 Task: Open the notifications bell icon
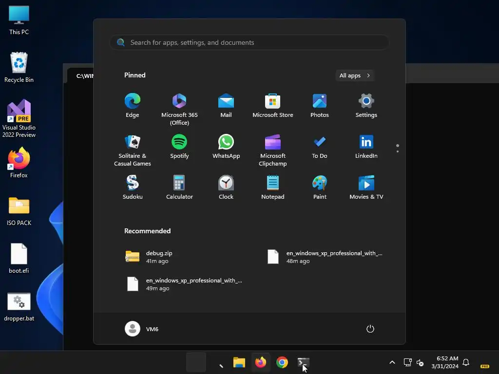pyautogui.click(x=466, y=362)
